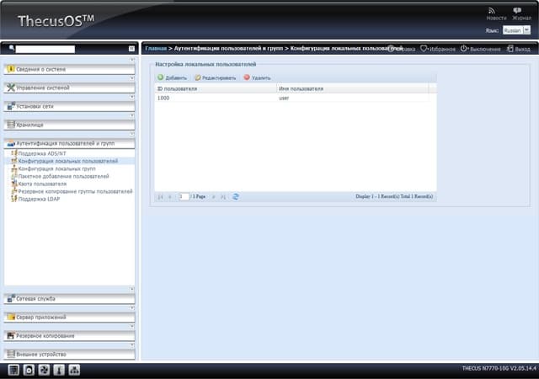This screenshot has width=539, height=379.
Task: Click the page number input box
Action: click(184, 196)
